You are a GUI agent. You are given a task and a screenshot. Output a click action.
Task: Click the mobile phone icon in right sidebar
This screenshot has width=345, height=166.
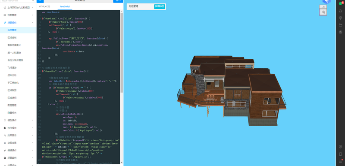[340, 154]
